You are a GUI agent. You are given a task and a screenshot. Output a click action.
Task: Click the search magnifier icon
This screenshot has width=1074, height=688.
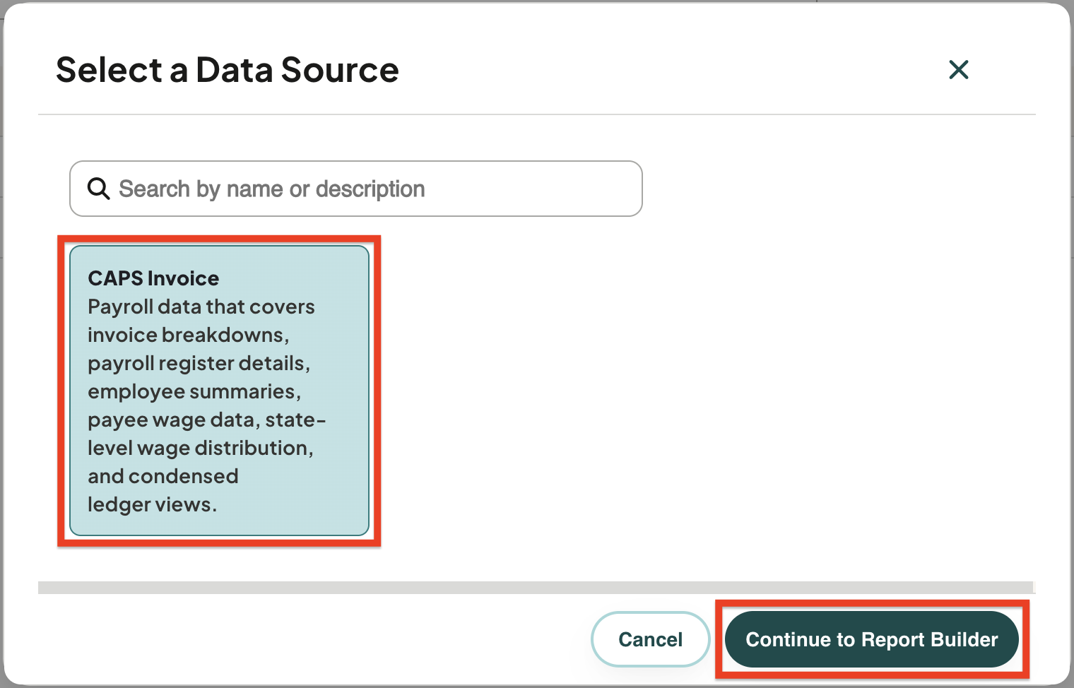point(98,189)
